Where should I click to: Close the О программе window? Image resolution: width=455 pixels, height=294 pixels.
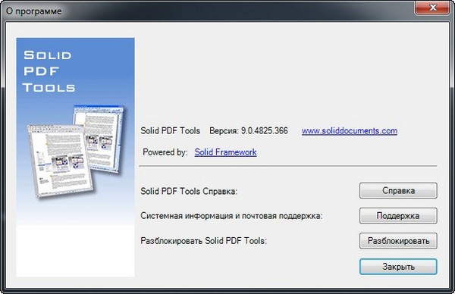pos(432,8)
